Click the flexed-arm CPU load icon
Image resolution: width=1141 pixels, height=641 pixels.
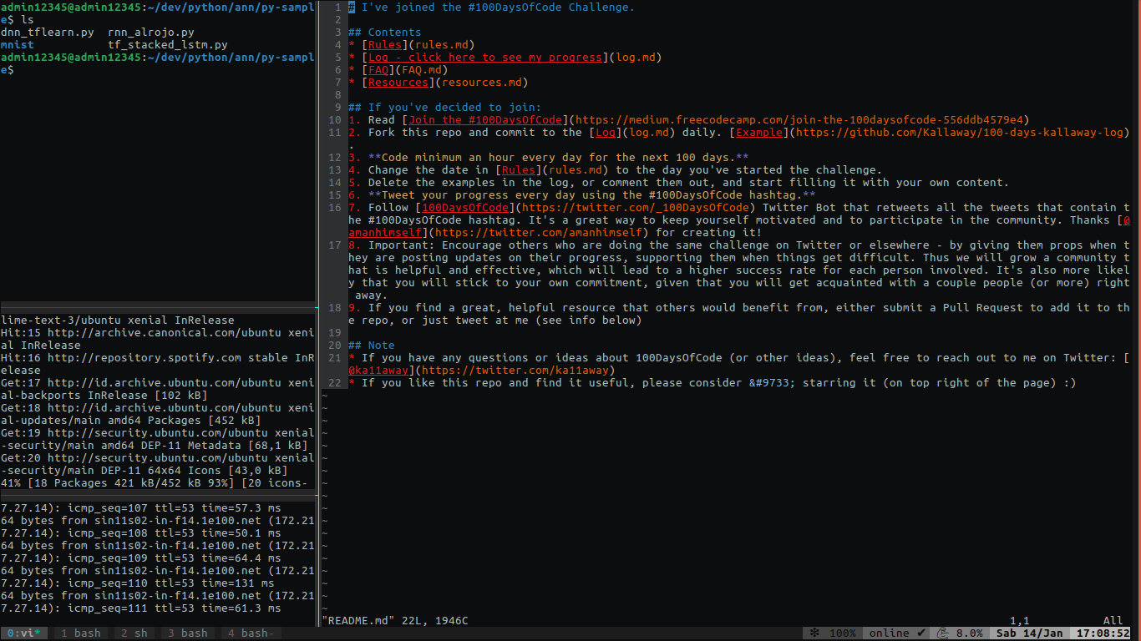(x=943, y=633)
